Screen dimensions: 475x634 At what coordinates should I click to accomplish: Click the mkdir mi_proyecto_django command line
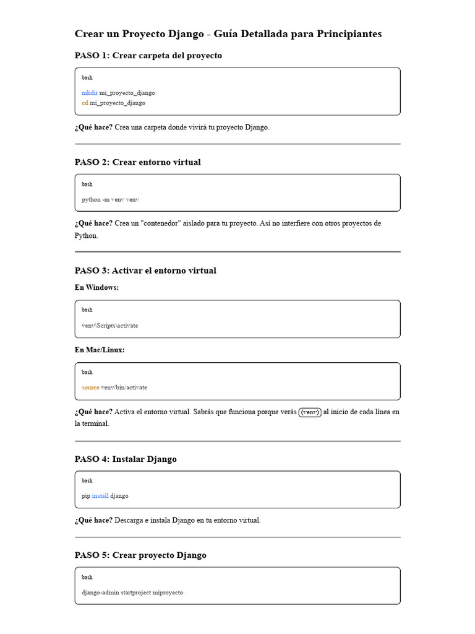point(118,93)
